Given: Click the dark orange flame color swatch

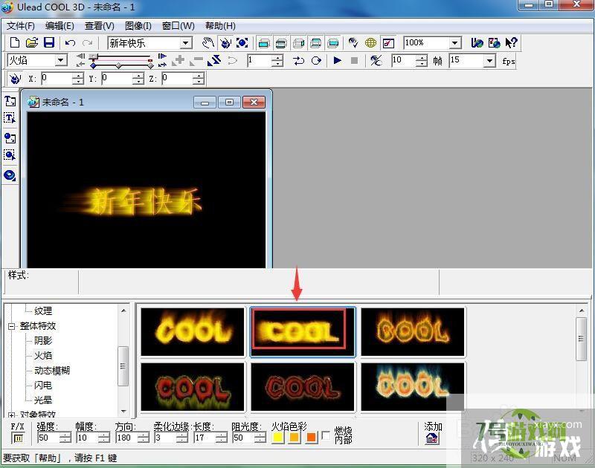Looking at the screenshot, I should point(312,438).
